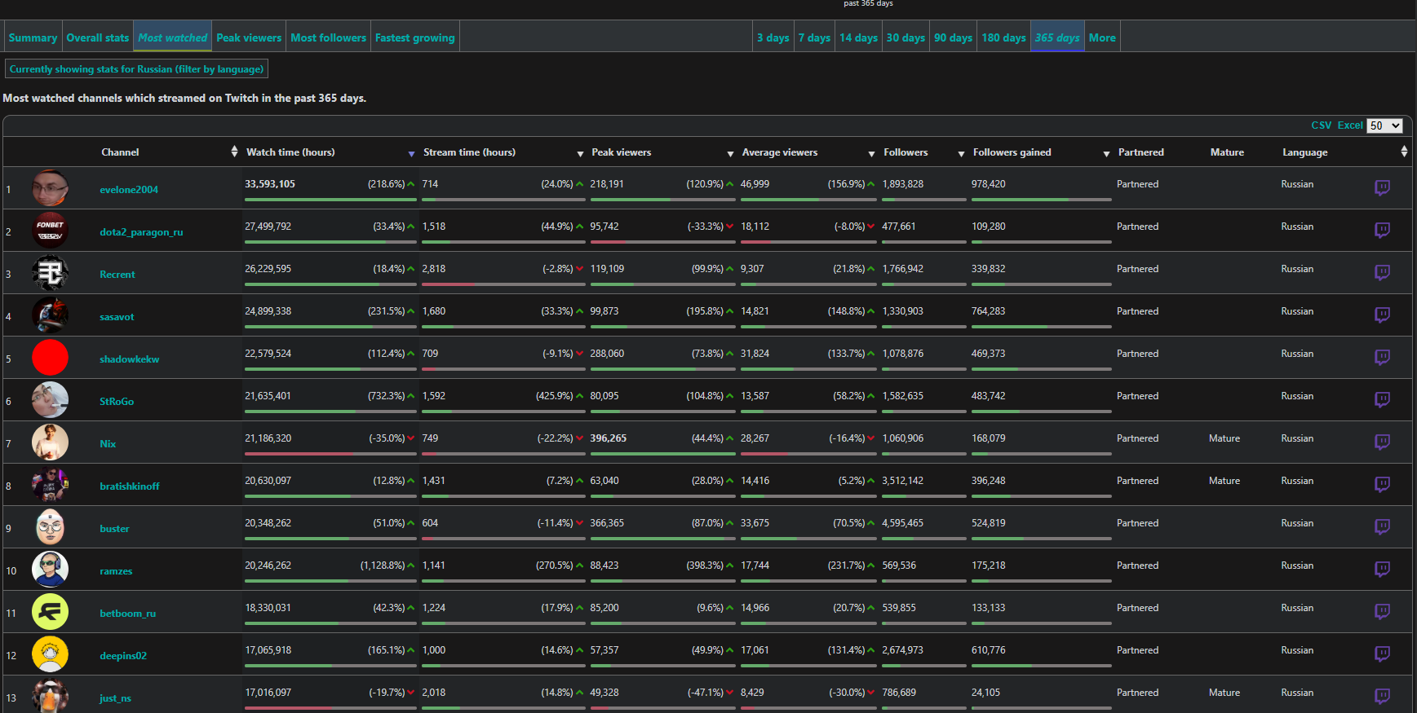Sort by Language column sort arrows
The width and height of the screenshot is (1417, 713).
1403,152
